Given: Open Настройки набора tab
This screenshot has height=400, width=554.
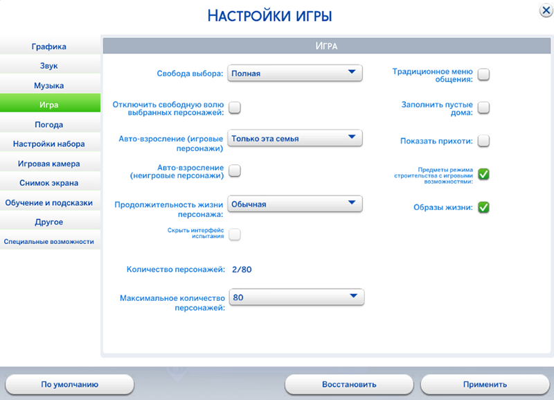Looking at the screenshot, I should click(x=49, y=144).
